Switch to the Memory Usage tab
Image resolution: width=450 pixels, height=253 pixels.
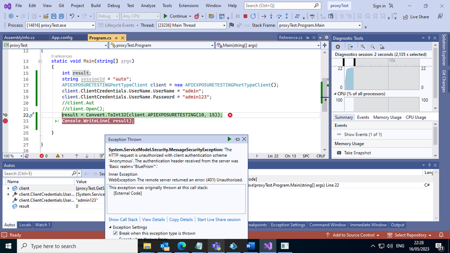coord(387,117)
